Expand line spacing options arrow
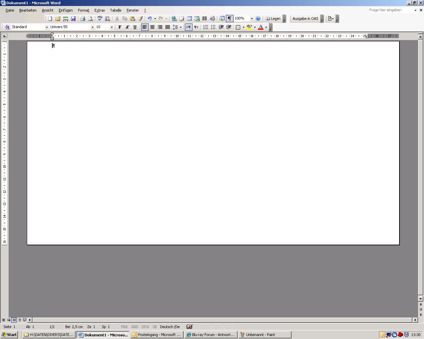 click(181, 27)
